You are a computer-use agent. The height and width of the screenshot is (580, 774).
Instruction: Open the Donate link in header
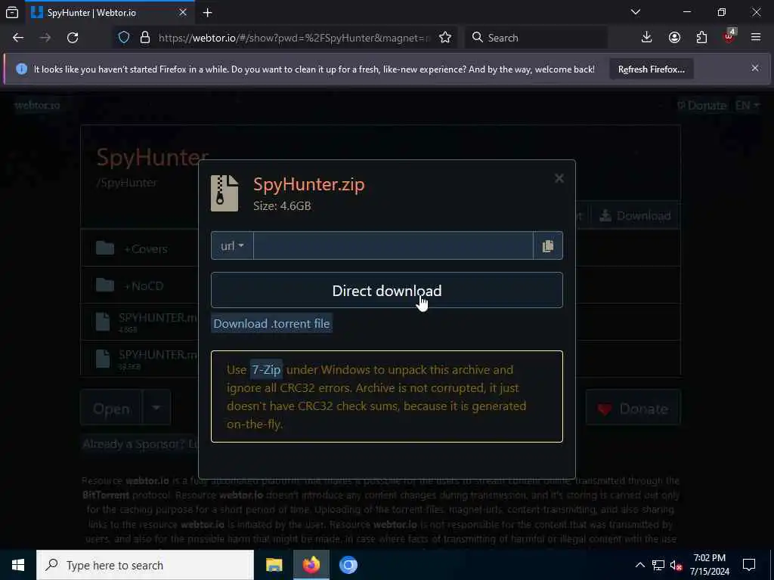pos(702,105)
